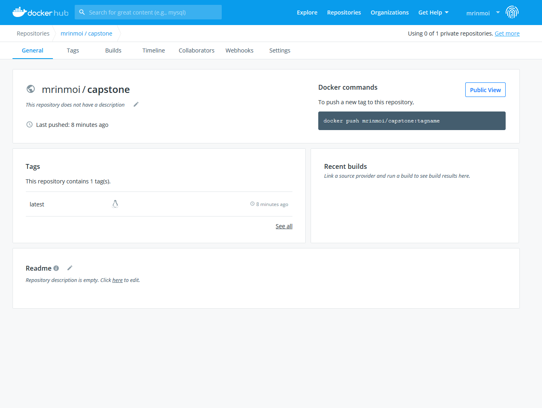Click the search magnifier icon
Screen dimensions: 542x408
point(82,12)
